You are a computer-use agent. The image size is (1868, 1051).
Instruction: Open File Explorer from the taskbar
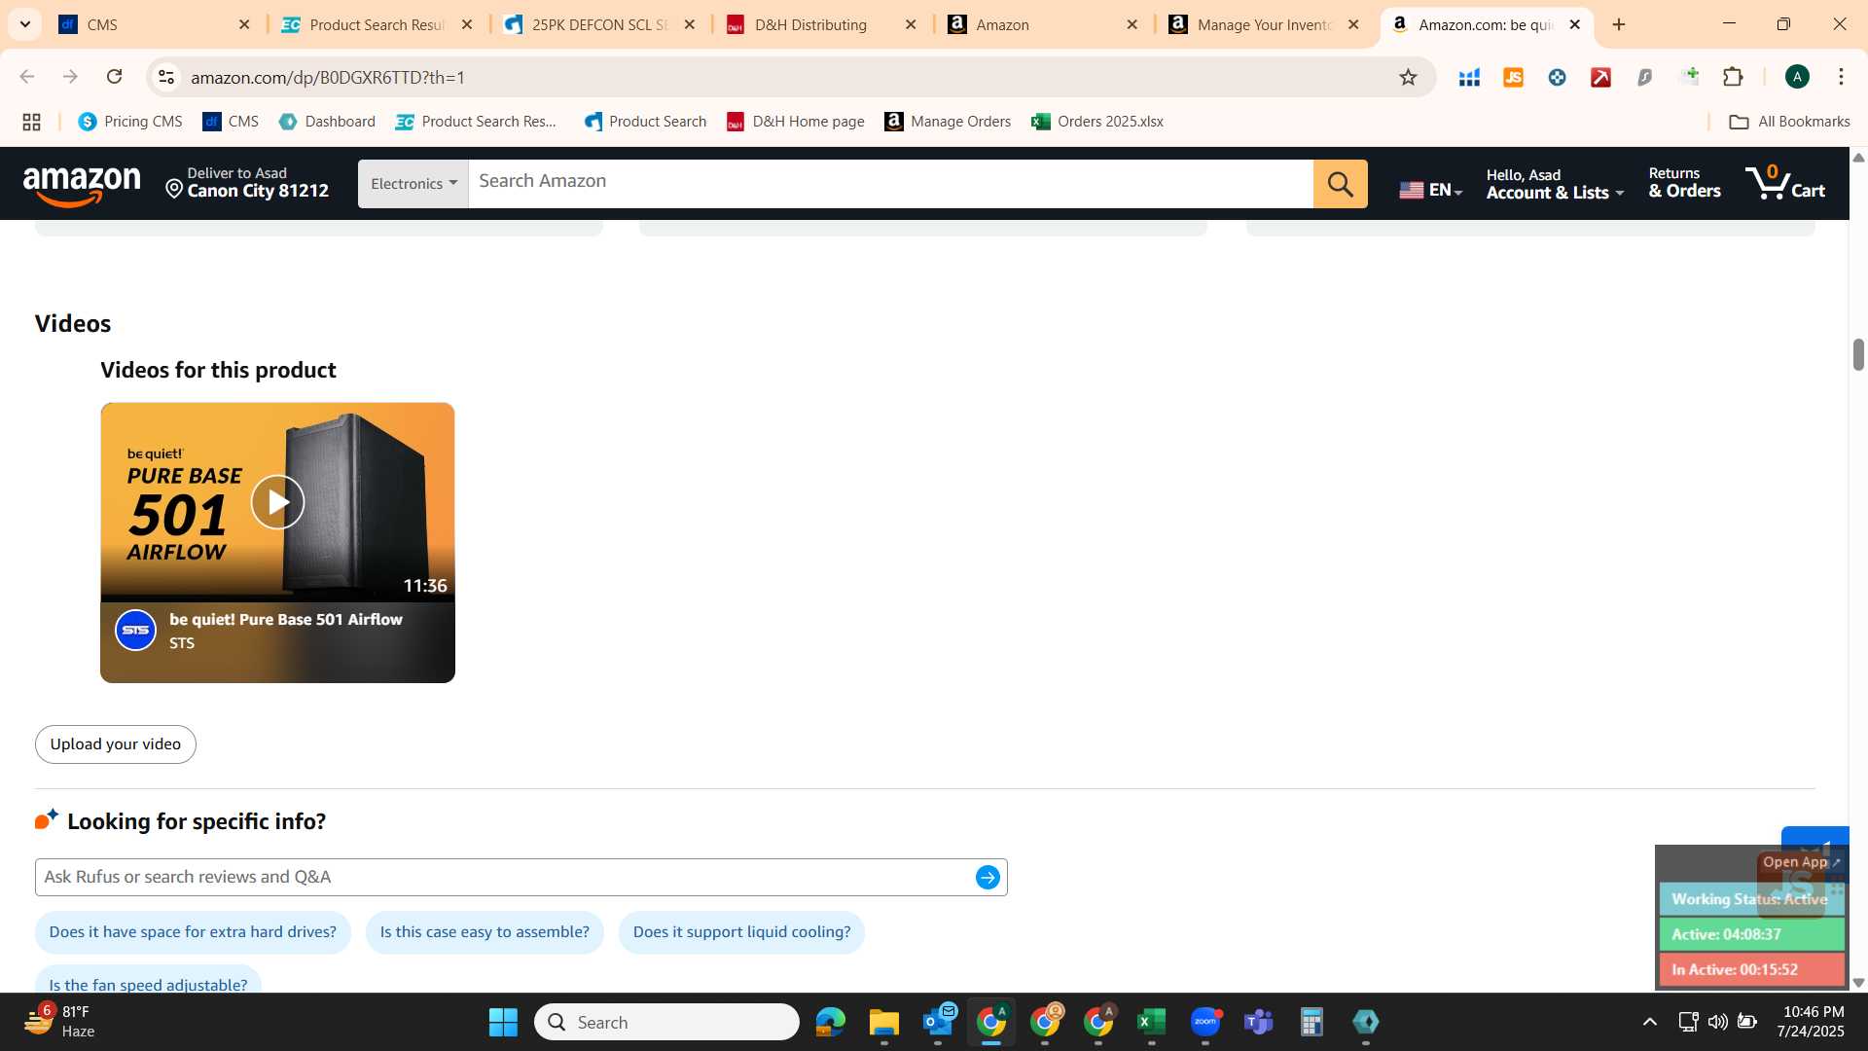[883, 1023]
